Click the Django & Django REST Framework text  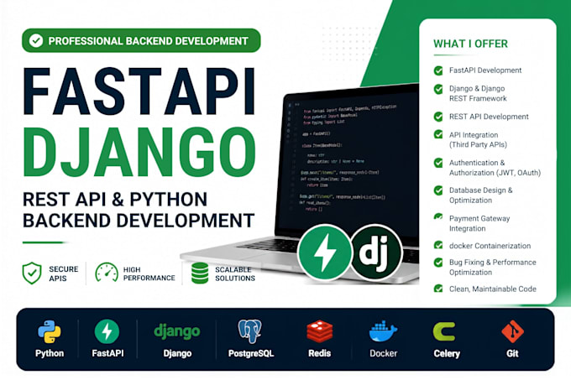478,93
